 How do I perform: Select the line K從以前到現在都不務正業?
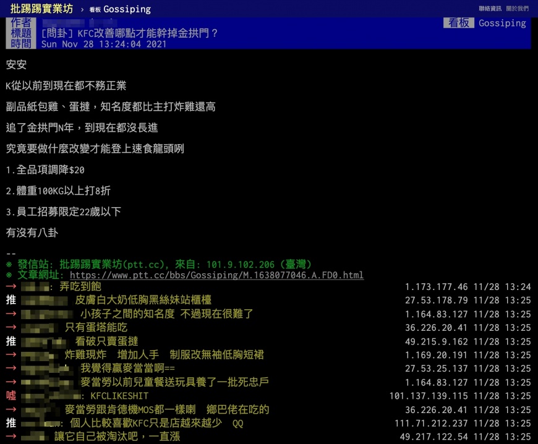tap(66, 85)
